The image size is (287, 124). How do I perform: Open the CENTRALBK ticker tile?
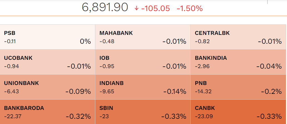238,37
